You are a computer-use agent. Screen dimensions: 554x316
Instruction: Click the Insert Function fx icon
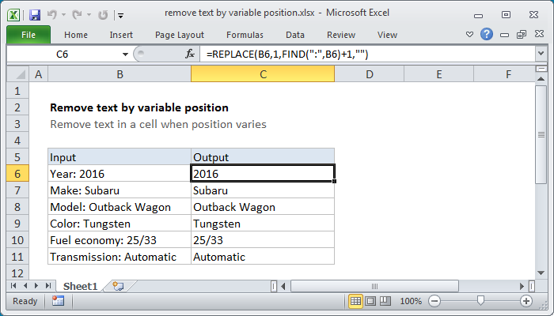190,54
